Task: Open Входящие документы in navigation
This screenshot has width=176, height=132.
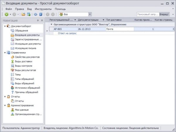Action: (x=27, y=35)
